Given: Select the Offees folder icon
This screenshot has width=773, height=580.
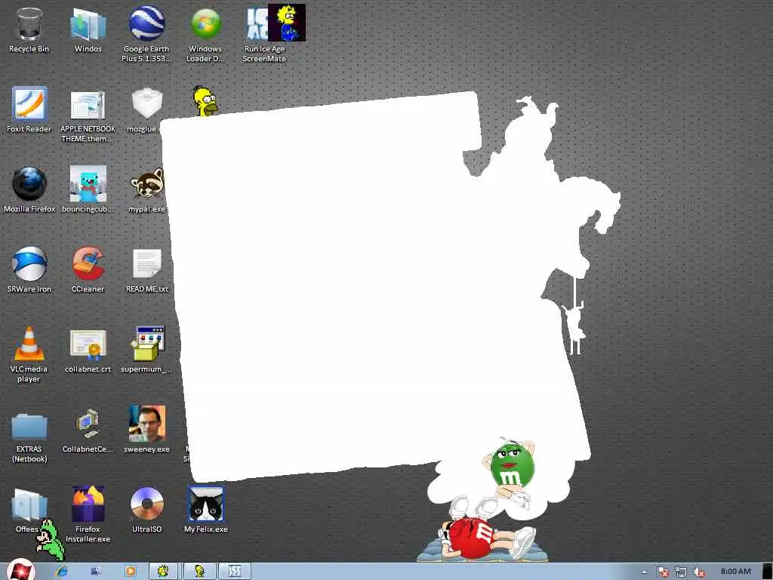Looking at the screenshot, I should [29, 504].
